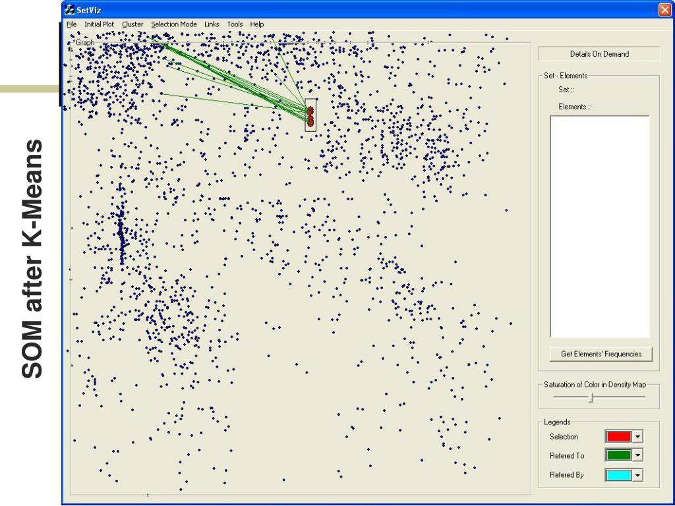Open the Refered To color dropdown arrow

(637, 455)
